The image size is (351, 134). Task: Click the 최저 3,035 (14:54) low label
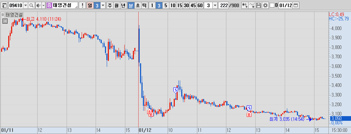coord(287,119)
